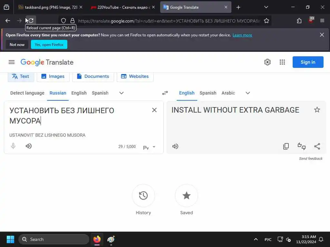The width and height of the screenshot is (330, 247).
Task: Save translation with star icon
Action: coord(317,110)
